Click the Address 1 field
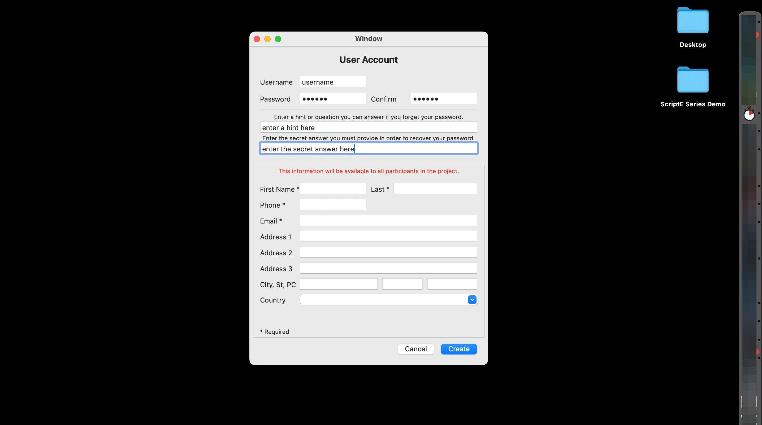The width and height of the screenshot is (762, 425). point(388,237)
